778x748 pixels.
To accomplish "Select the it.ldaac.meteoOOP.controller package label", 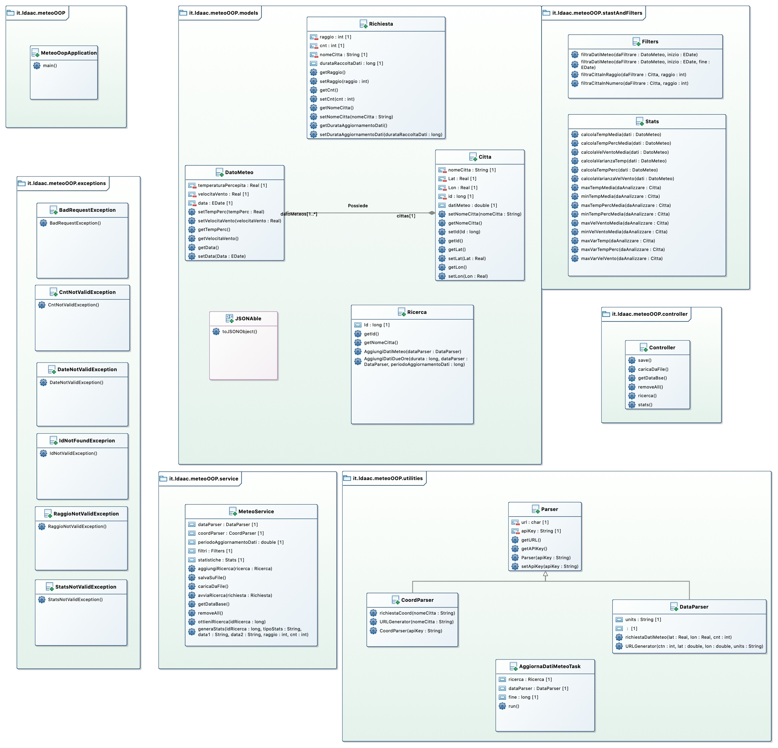I will [x=650, y=314].
